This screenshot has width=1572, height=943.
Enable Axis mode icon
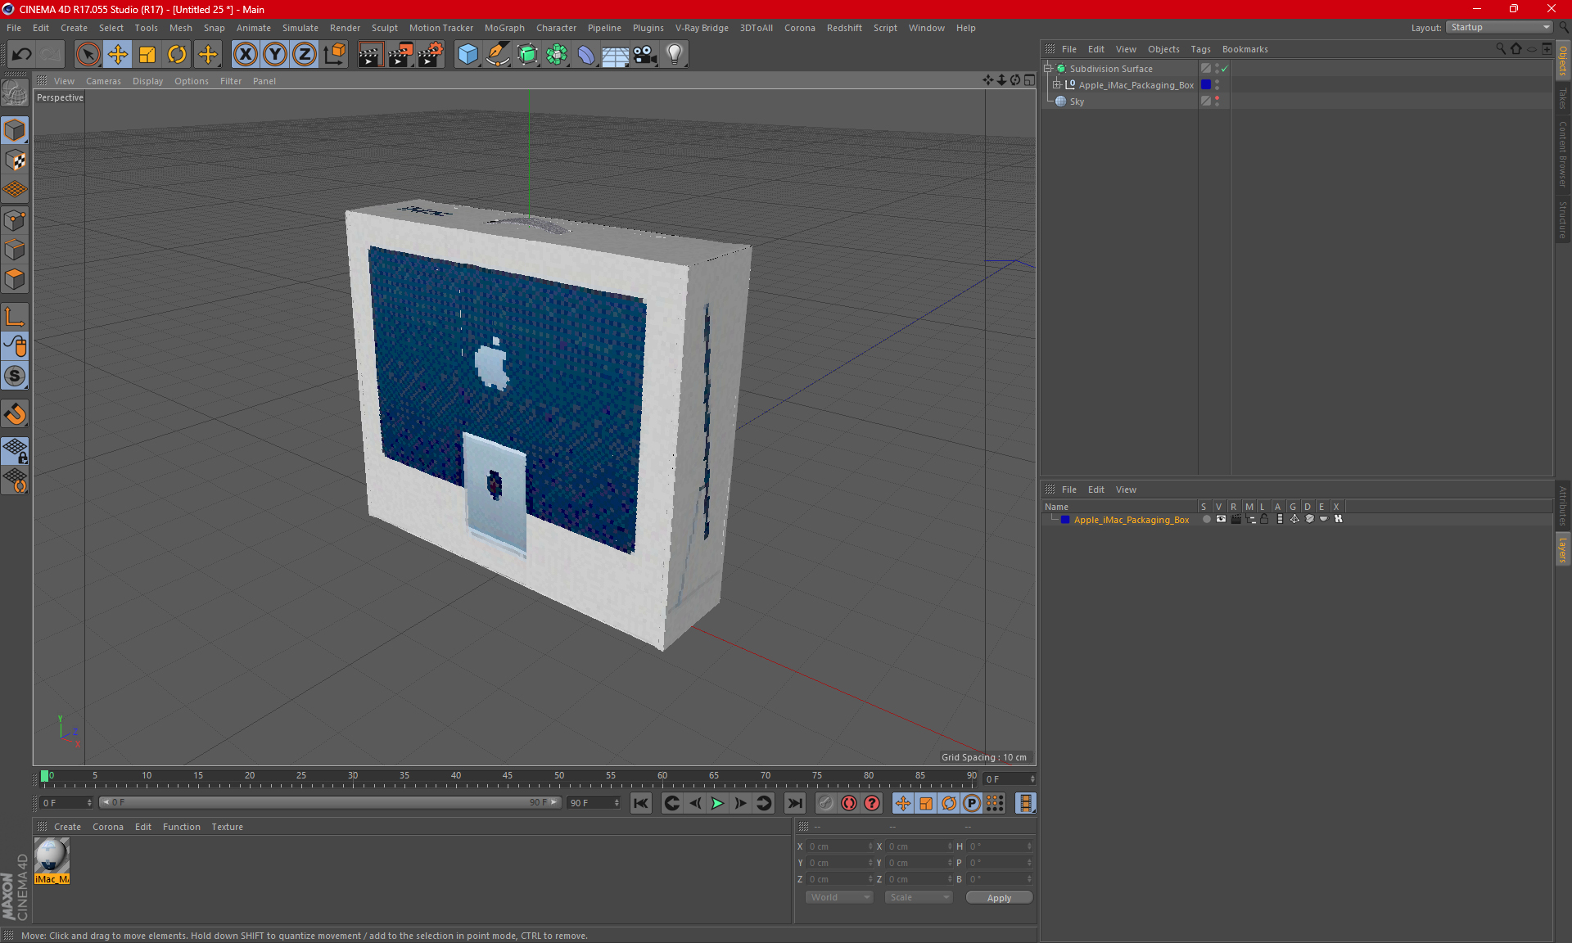click(15, 317)
